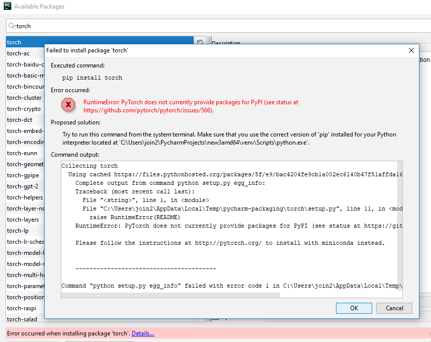Click the torch search input field
The height and width of the screenshot is (342, 431).
[220, 26]
